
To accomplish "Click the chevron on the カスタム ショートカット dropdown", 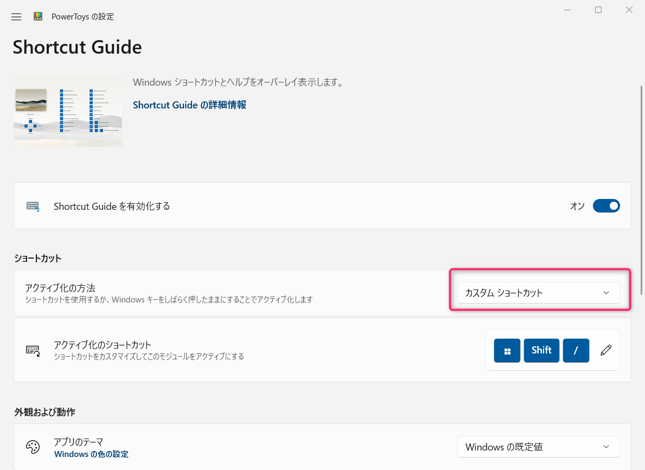I will [606, 292].
